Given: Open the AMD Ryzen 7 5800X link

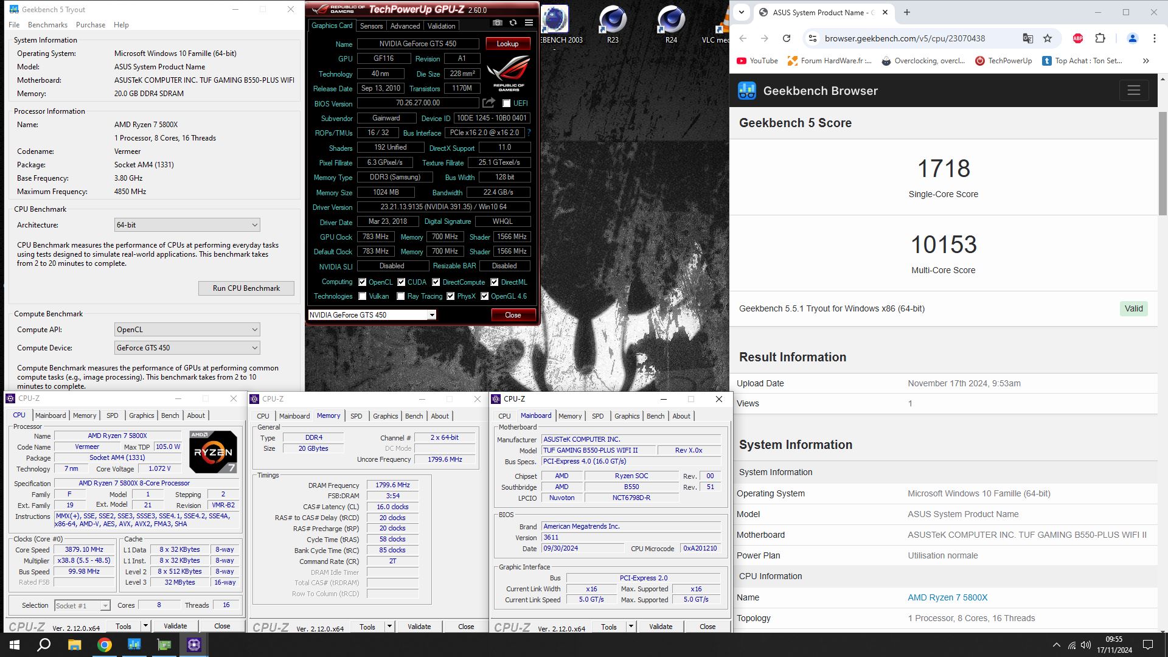Looking at the screenshot, I should [x=947, y=597].
